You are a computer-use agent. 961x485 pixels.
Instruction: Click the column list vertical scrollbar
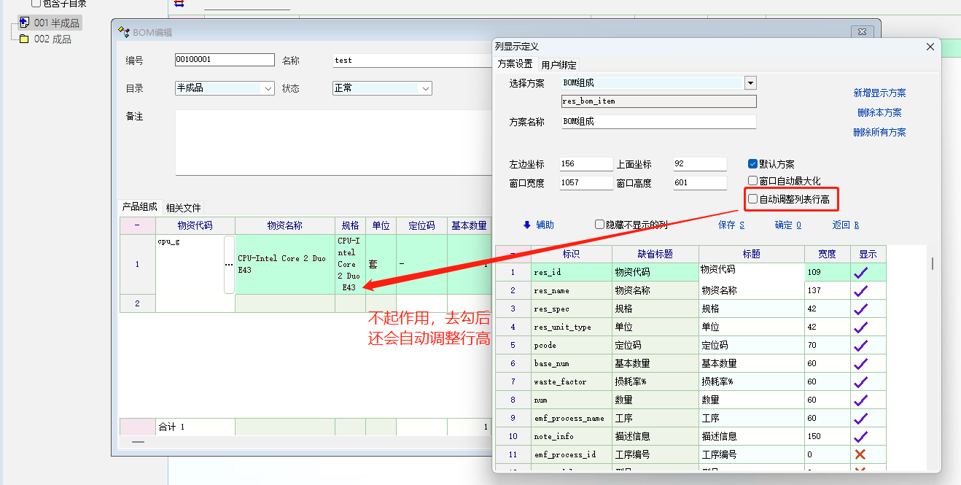[933, 263]
